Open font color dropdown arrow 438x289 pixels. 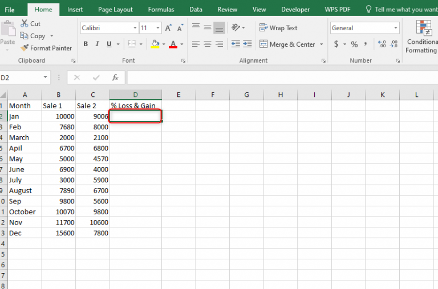click(182, 44)
